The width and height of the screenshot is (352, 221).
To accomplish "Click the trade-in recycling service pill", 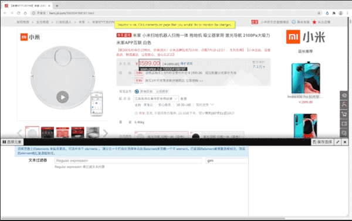I will [x=152, y=91].
